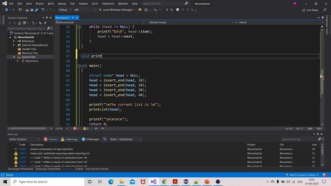Image resolution: width=331 pixels, height=186 pixels.
Task: Expand the Recursion.c file node
Action: point(18,61)
